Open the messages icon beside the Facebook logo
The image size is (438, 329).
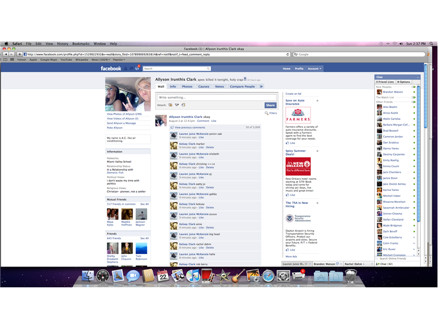coord(130,68)
